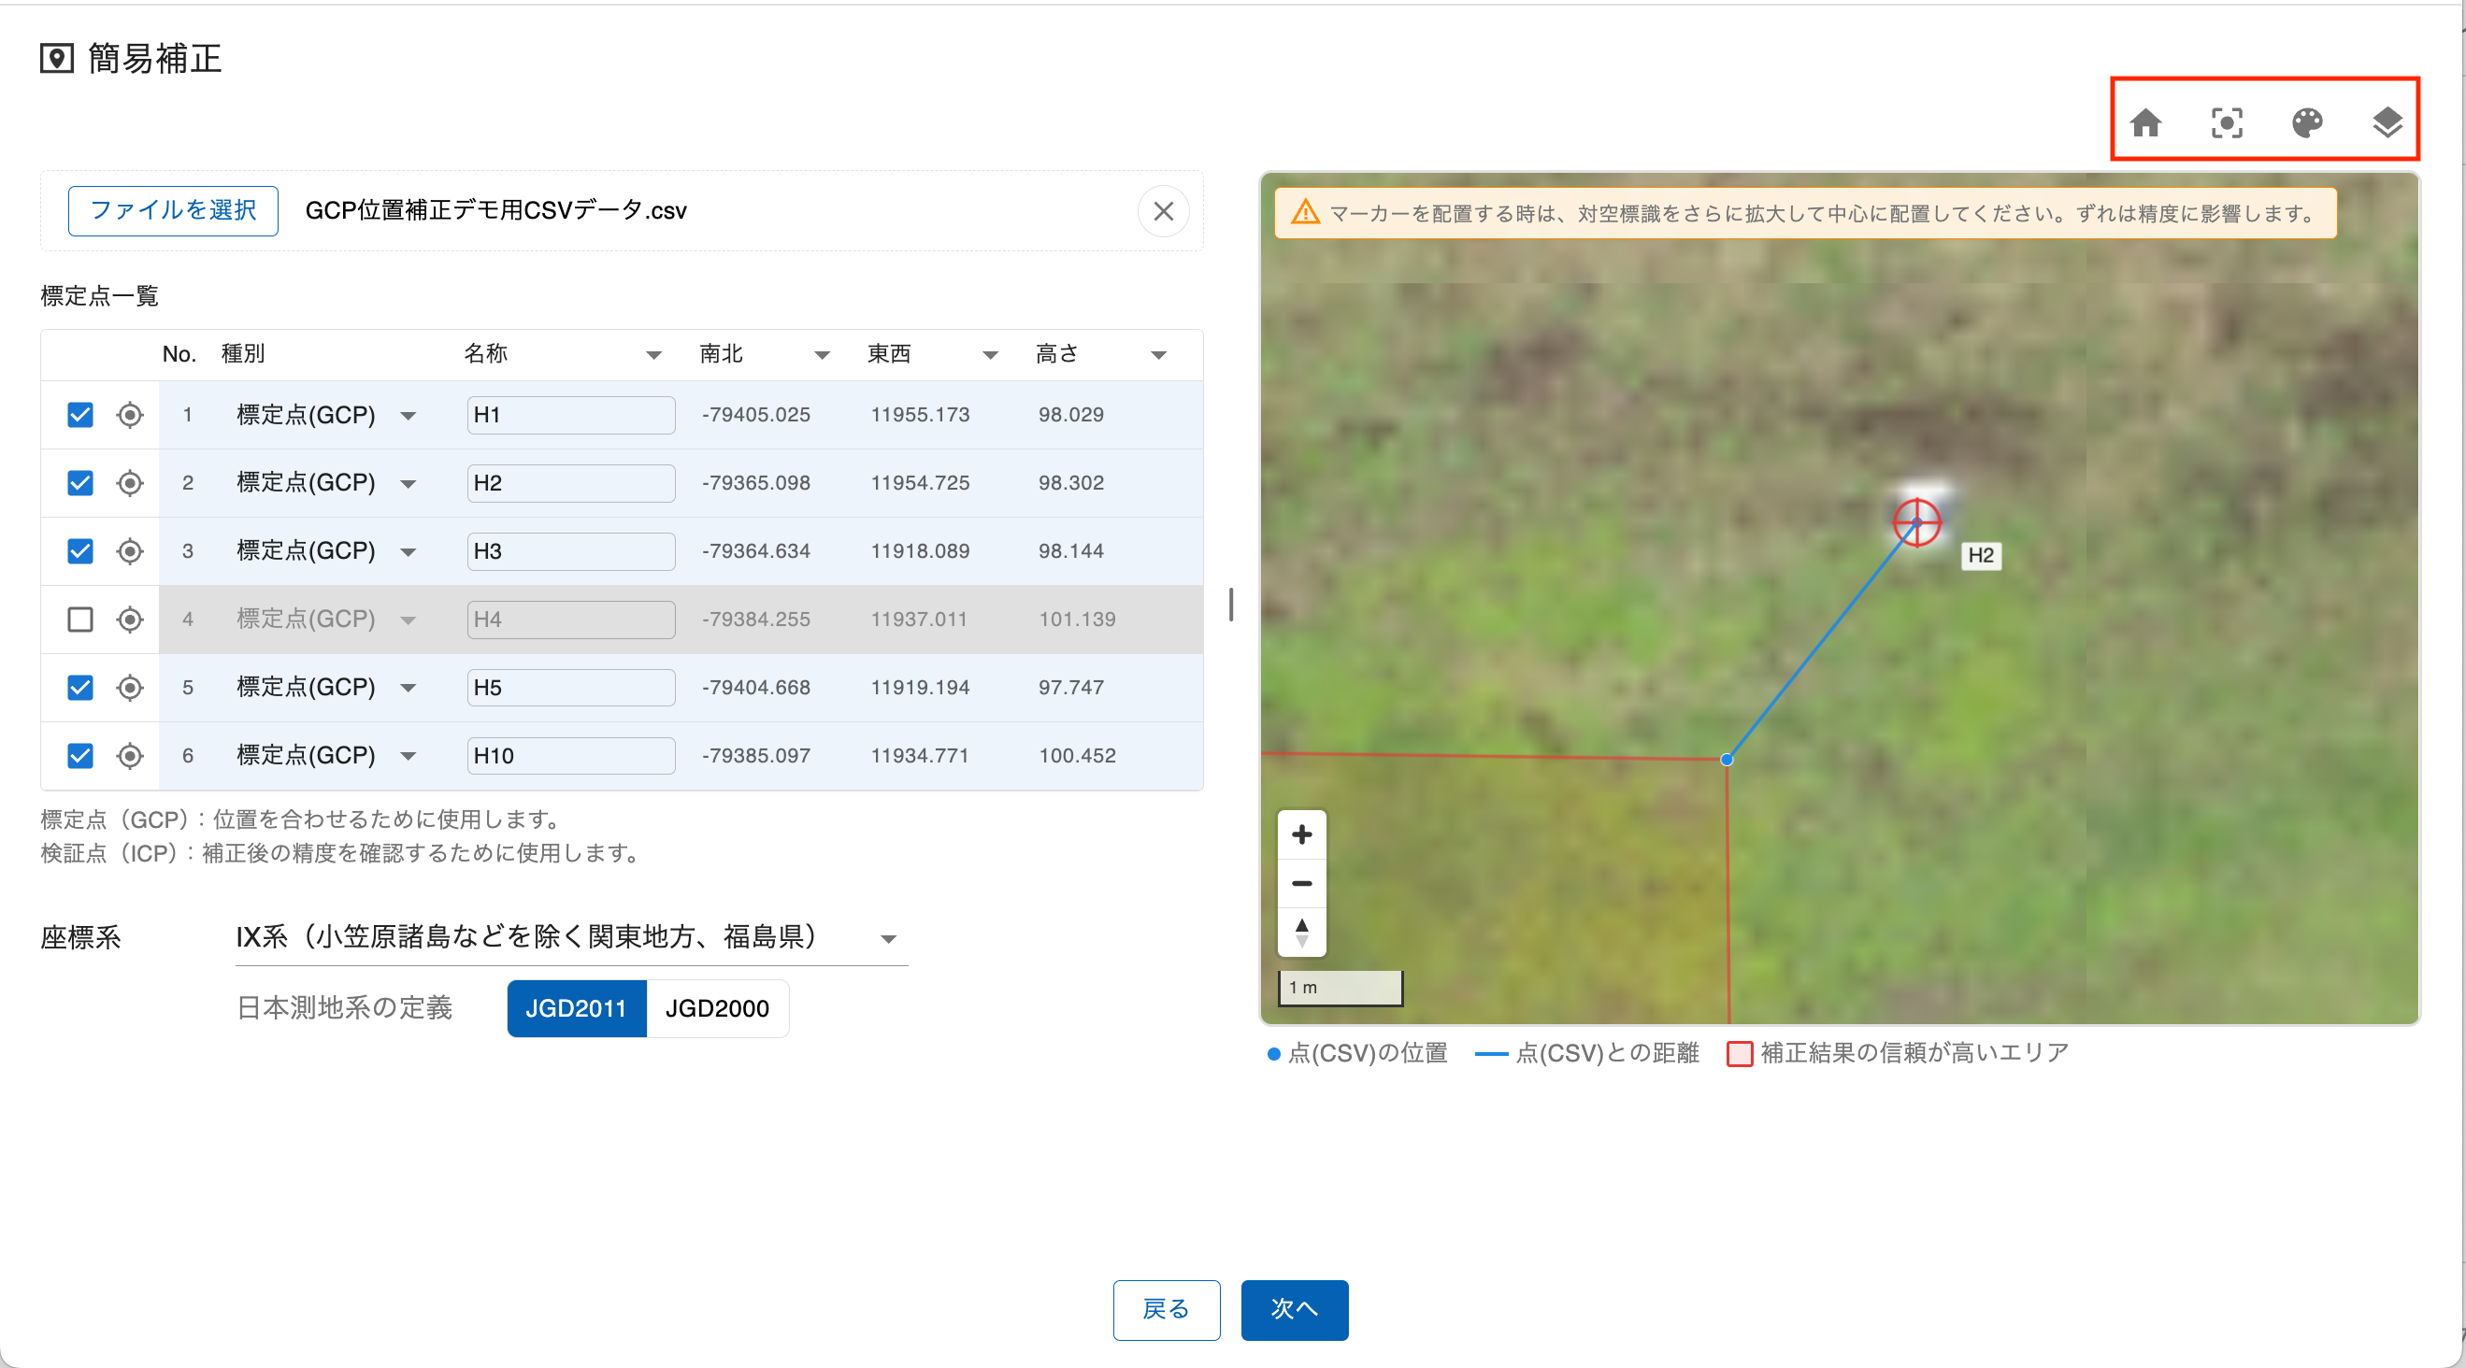The width and height of the screenshot is (2466, 1368).
Task: Open the layers icon above map
Action: [2387, 122]
